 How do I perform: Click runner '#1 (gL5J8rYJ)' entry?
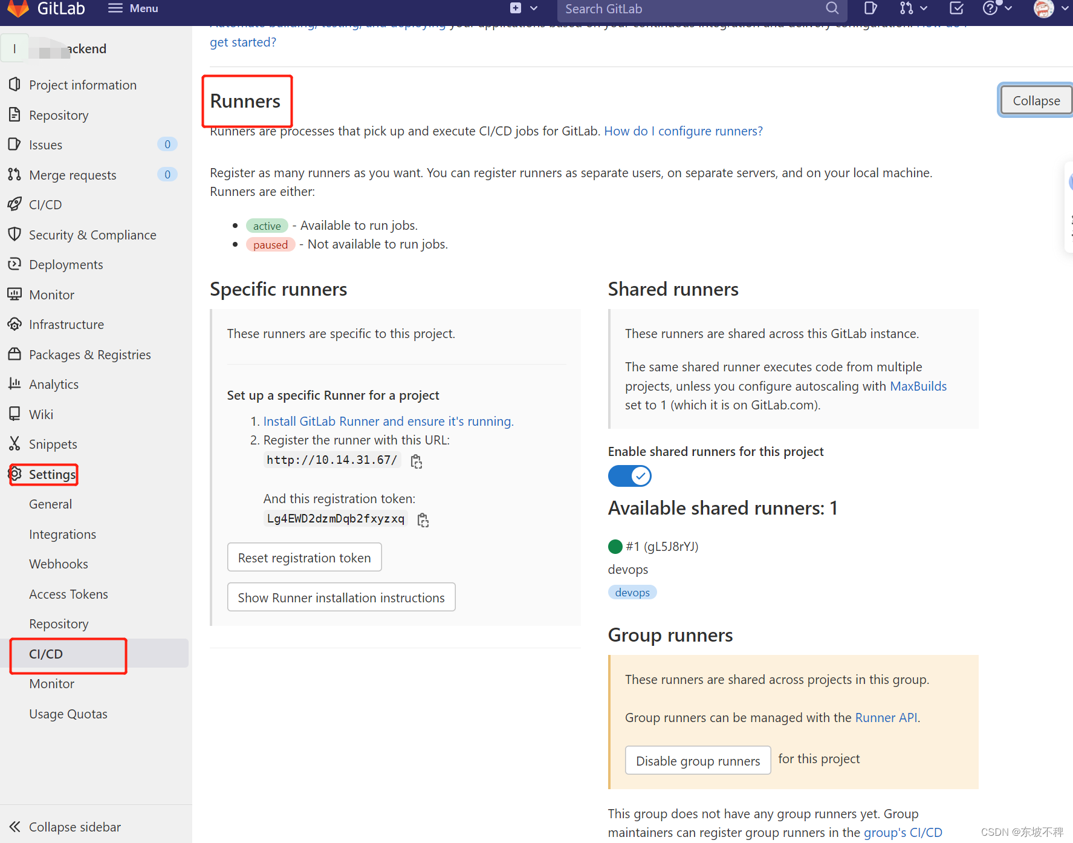(x=662, y=547)
